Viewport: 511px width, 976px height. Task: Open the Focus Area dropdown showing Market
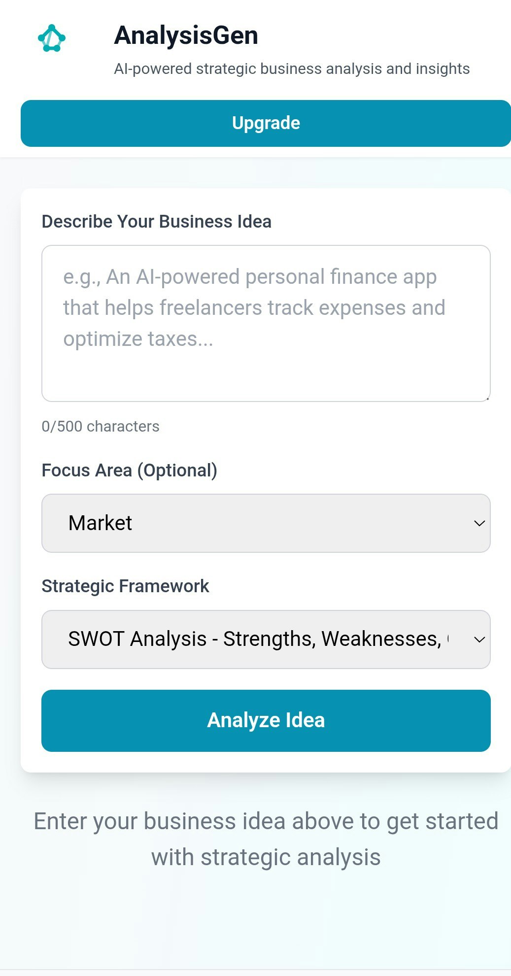coord(266,523)
